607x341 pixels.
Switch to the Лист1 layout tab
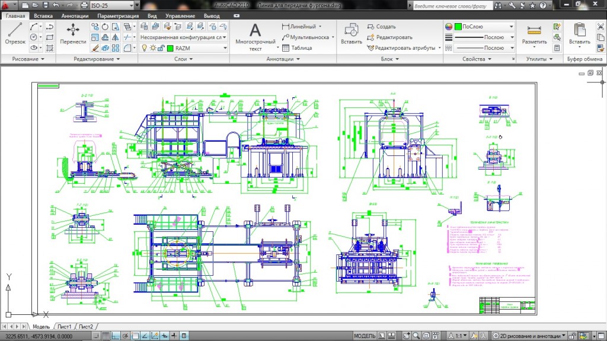[64, 327]
